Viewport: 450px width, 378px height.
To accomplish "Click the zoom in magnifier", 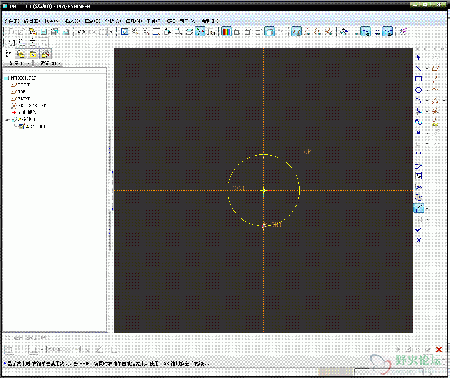I will pyautogui.click(x=135, y=31).
